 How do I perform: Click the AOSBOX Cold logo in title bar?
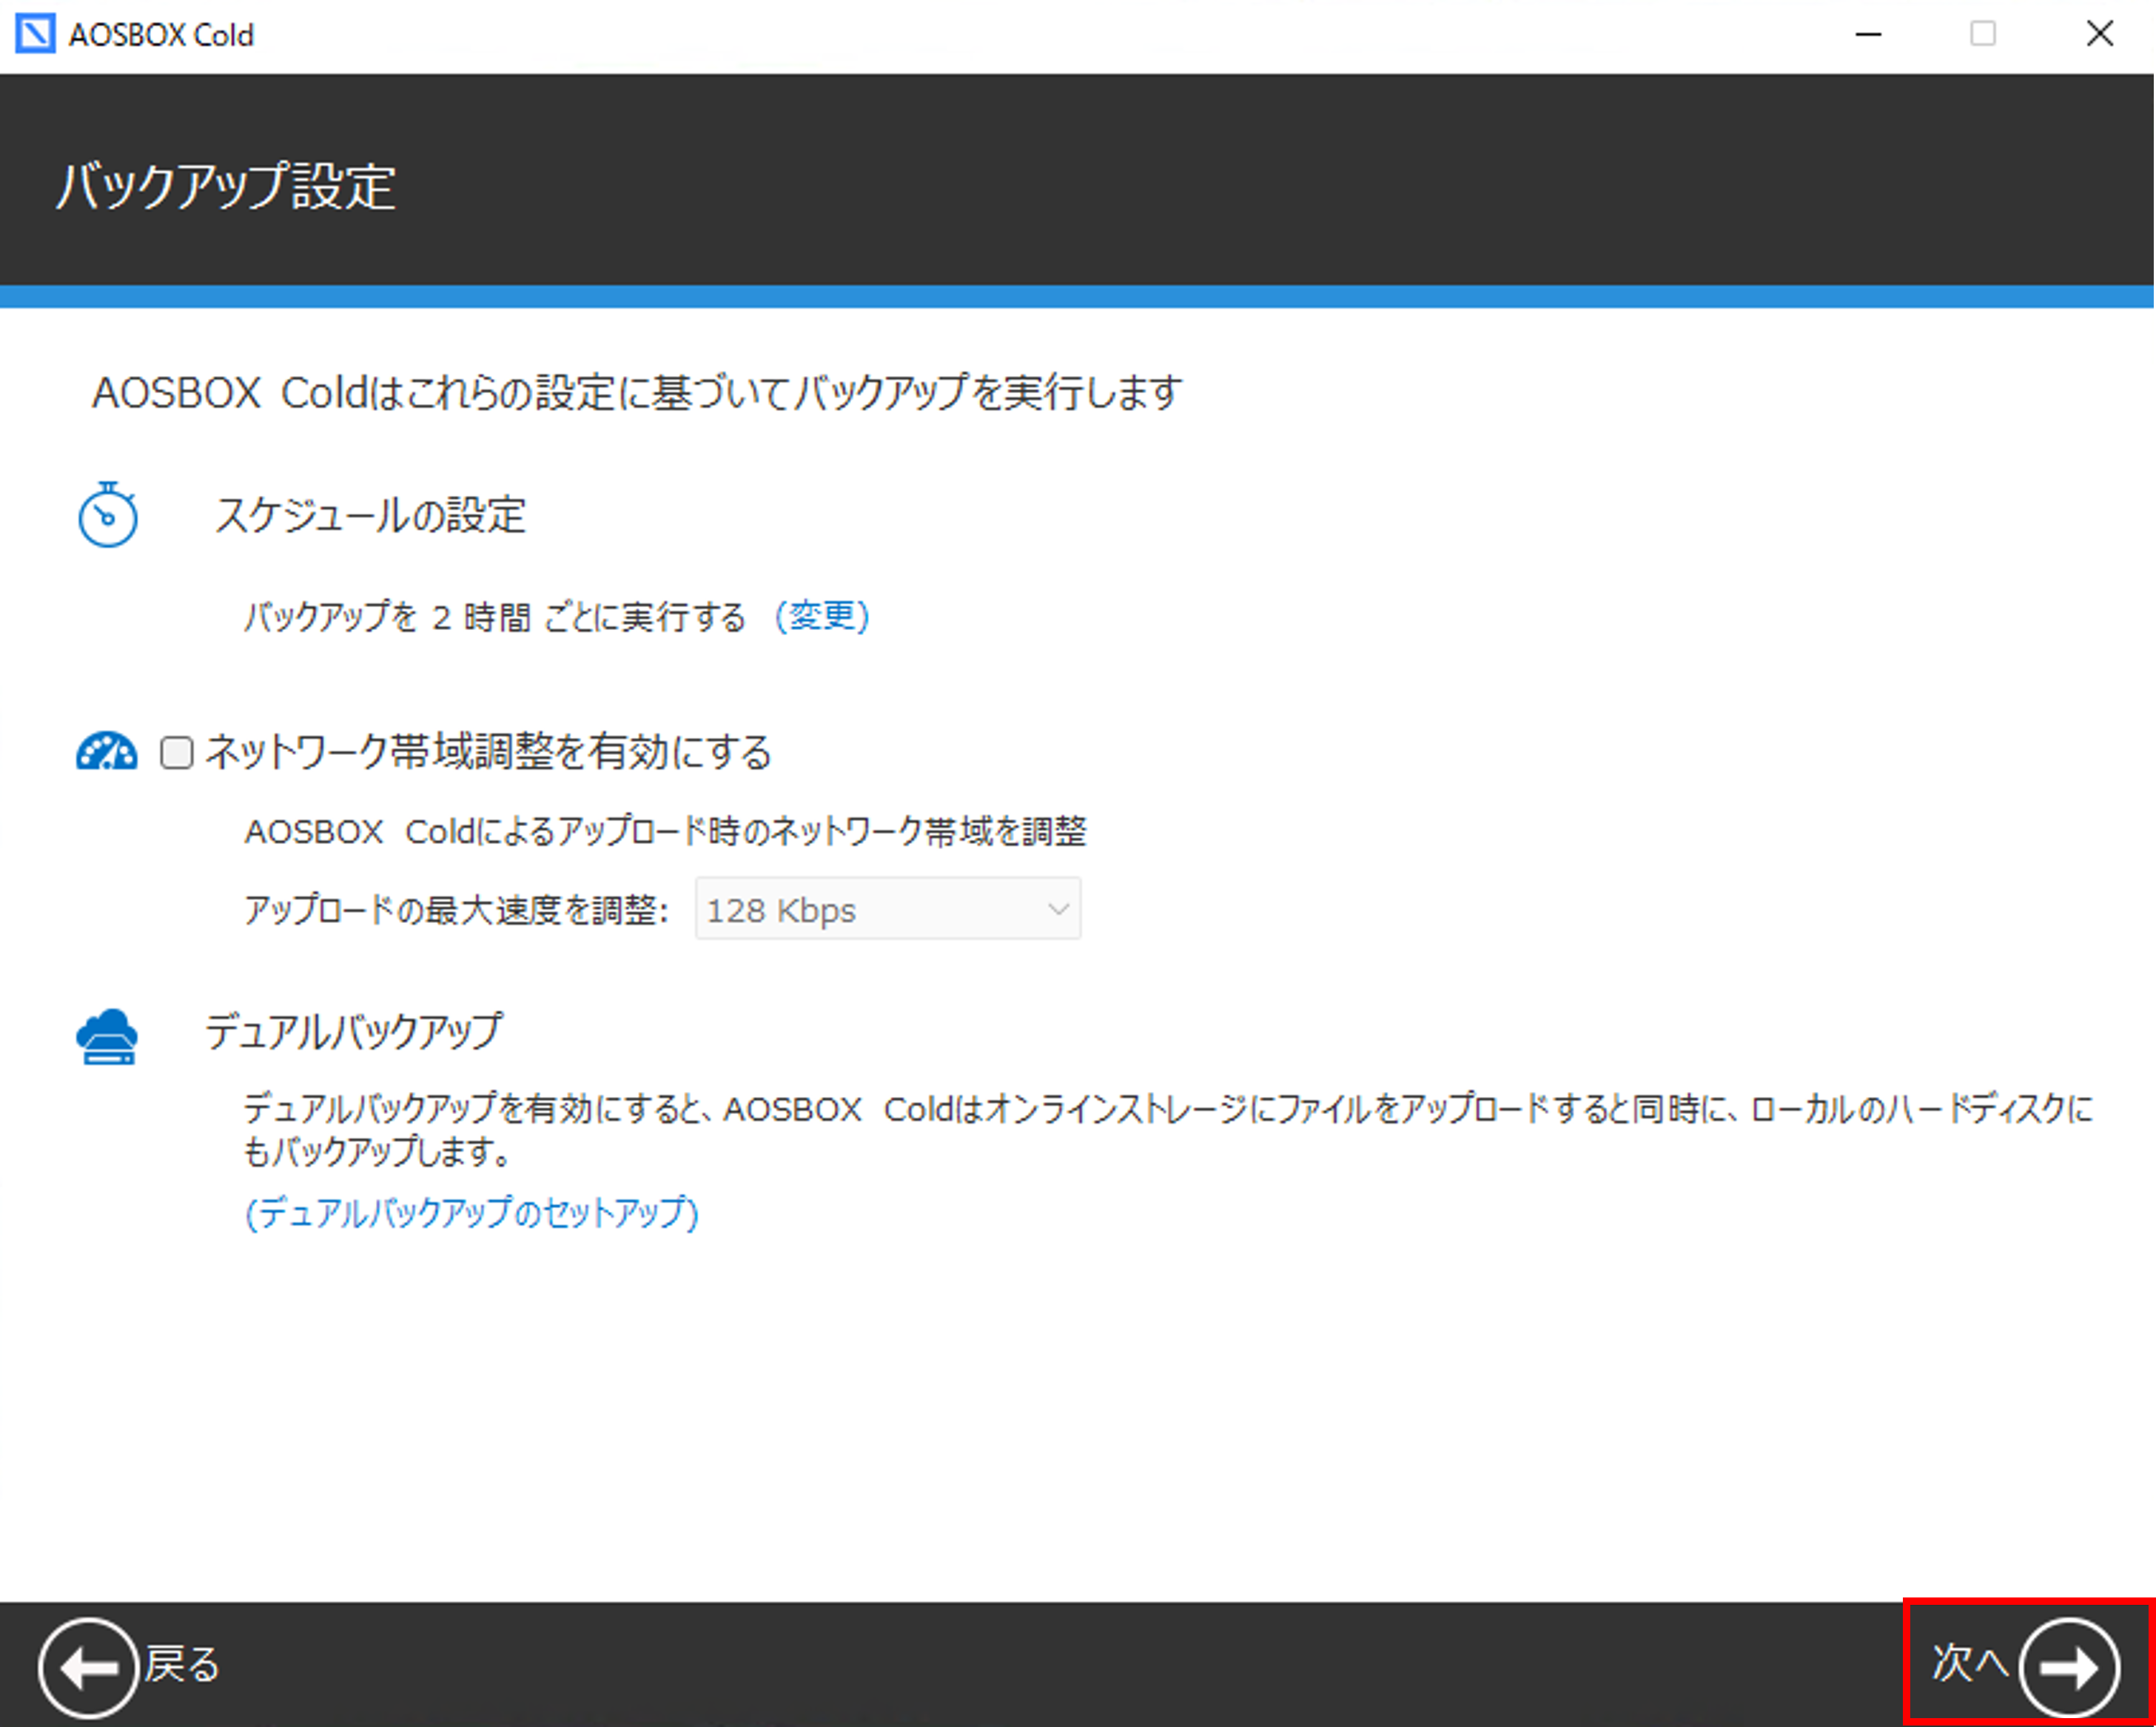pyautogui.click(x=36, y=34)
